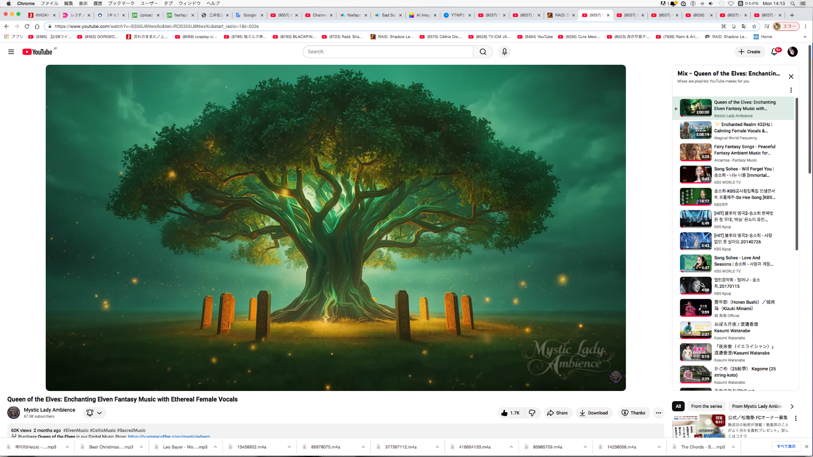Open the notifications bell in header

[x=774, y=52]
